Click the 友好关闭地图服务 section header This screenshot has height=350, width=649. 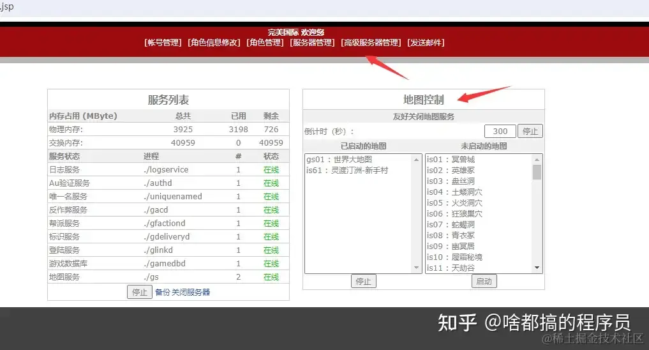tap(424, 117)
